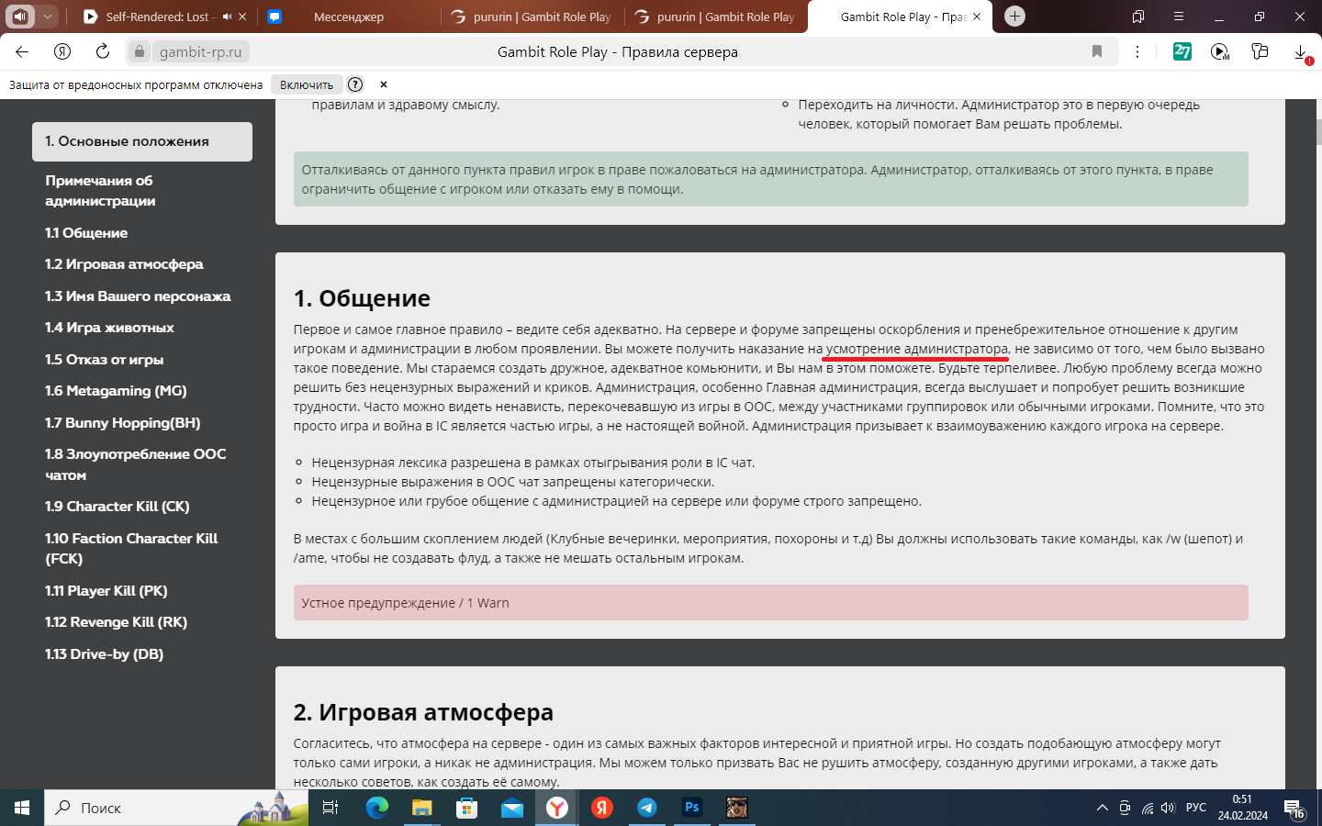Toggle sound with the top-left speaker button
The width and height of the screenshot is (1322, 826).
(20, 17)
